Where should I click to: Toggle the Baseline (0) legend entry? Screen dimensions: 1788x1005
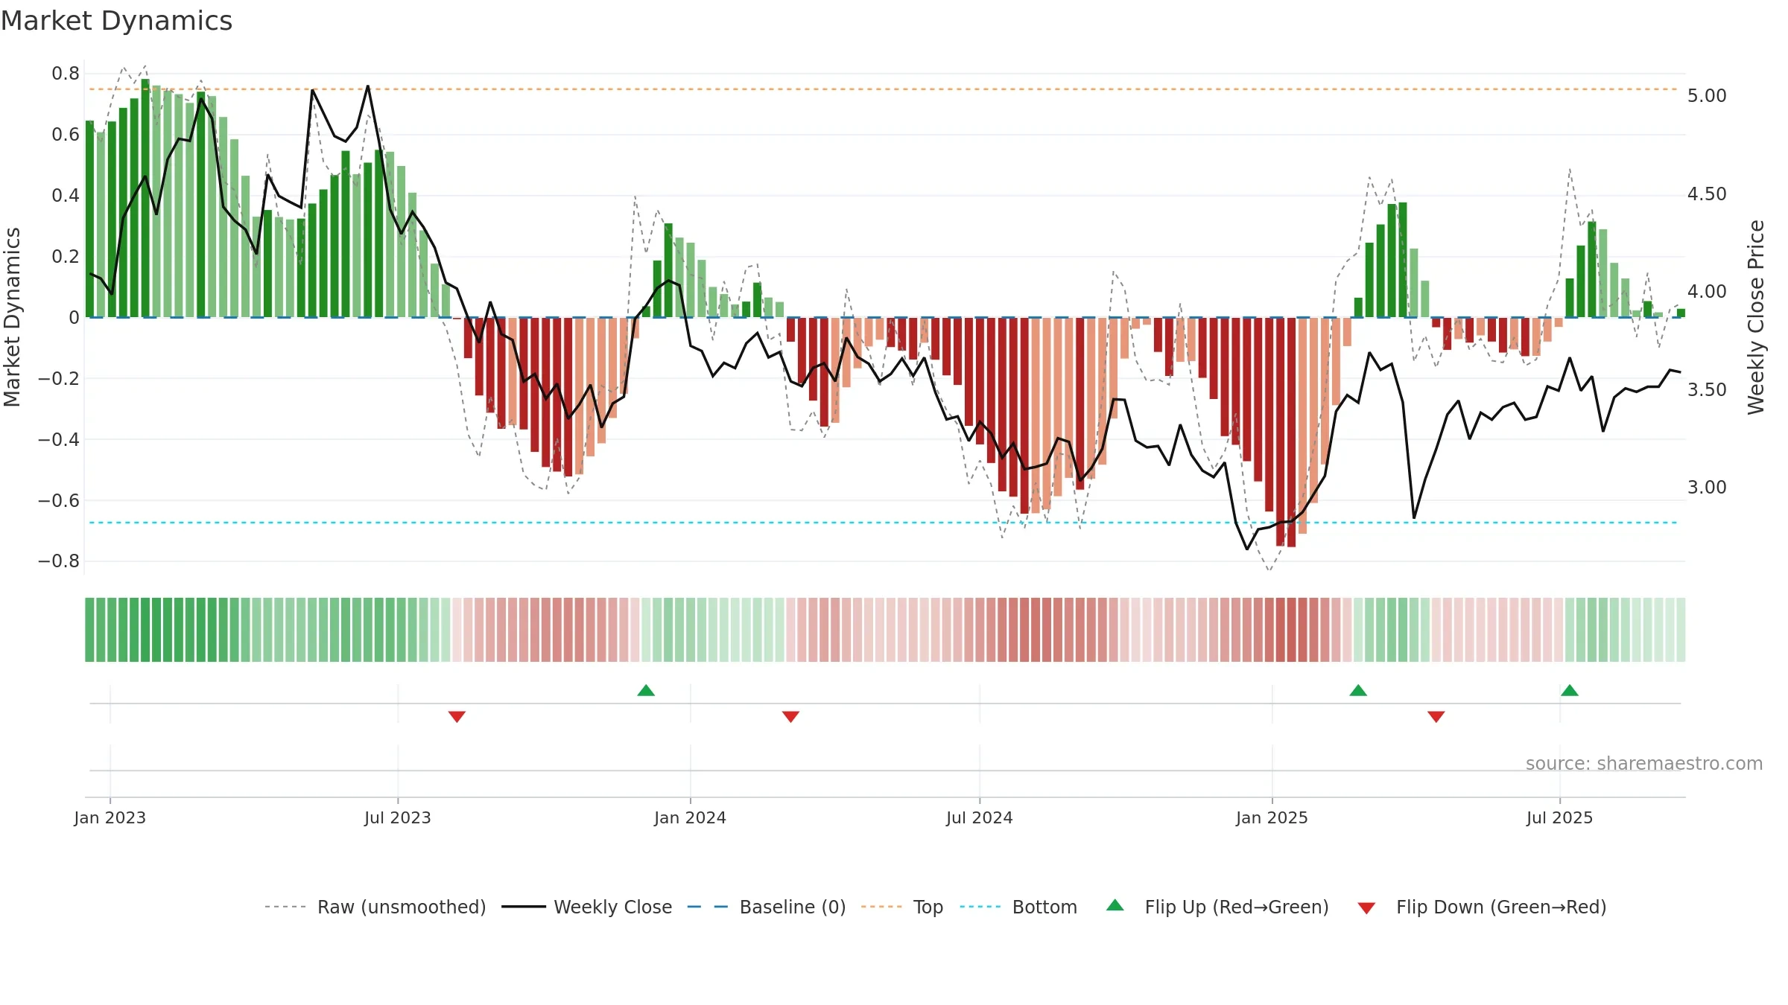tap(767, 907)
